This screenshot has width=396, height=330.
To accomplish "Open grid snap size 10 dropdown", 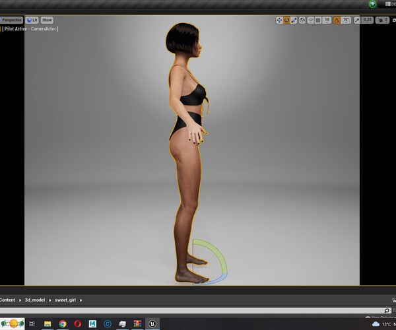I will point(327,20).
